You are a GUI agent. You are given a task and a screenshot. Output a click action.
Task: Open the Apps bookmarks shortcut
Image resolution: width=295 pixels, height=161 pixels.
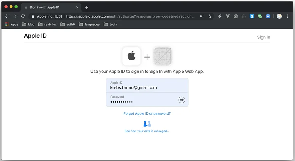tap(12, 24)
